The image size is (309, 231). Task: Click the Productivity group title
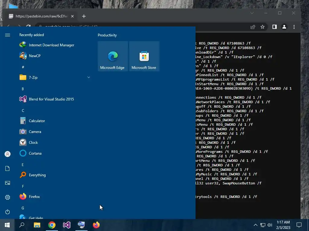click(107, 35)
